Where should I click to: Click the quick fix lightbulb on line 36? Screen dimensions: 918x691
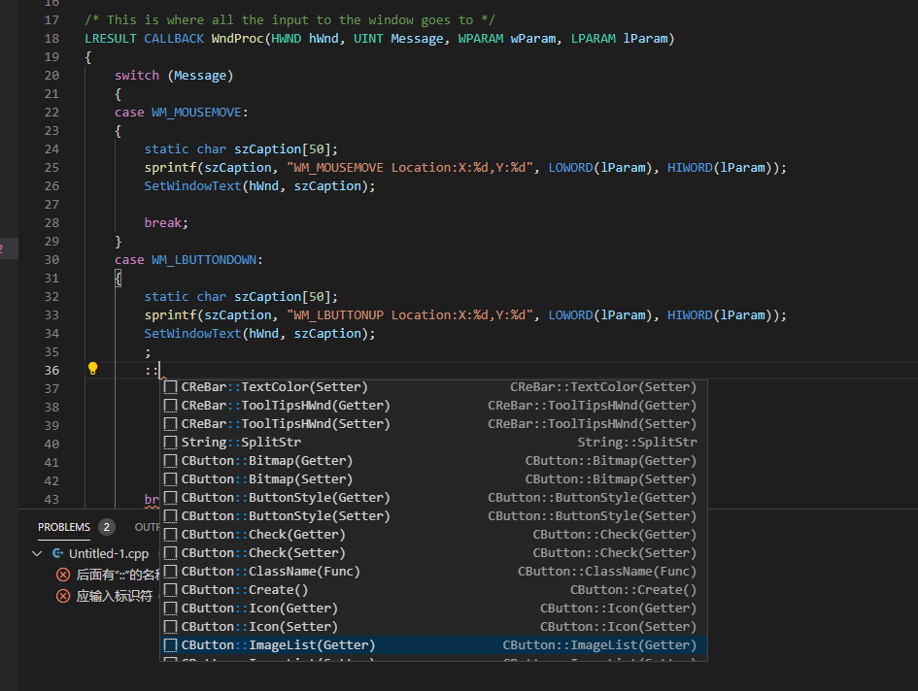click(92, 369)
